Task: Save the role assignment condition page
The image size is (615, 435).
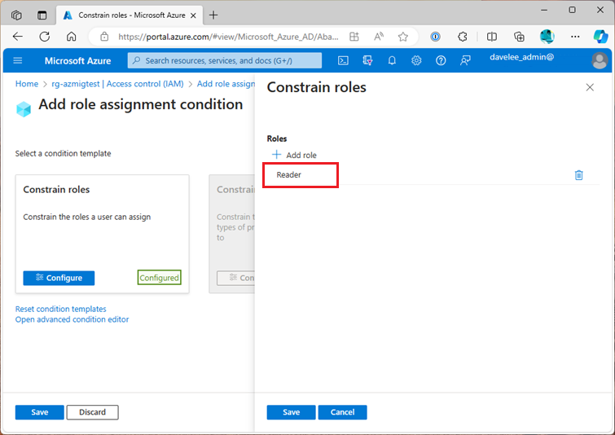Action: (40, 412)
